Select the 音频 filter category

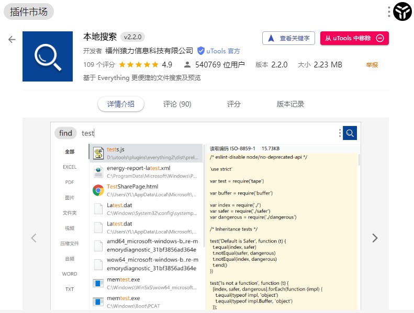70,259
